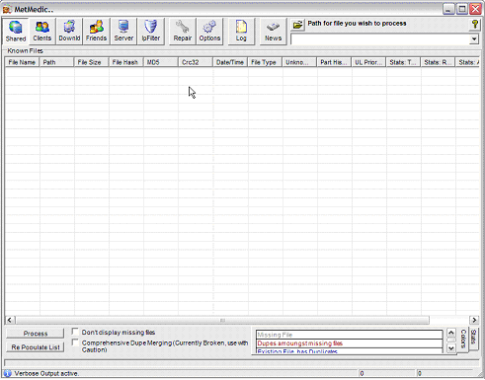Open the Clients toolbar icon
This screenshot has height=380, width=485.
(42, 31)
